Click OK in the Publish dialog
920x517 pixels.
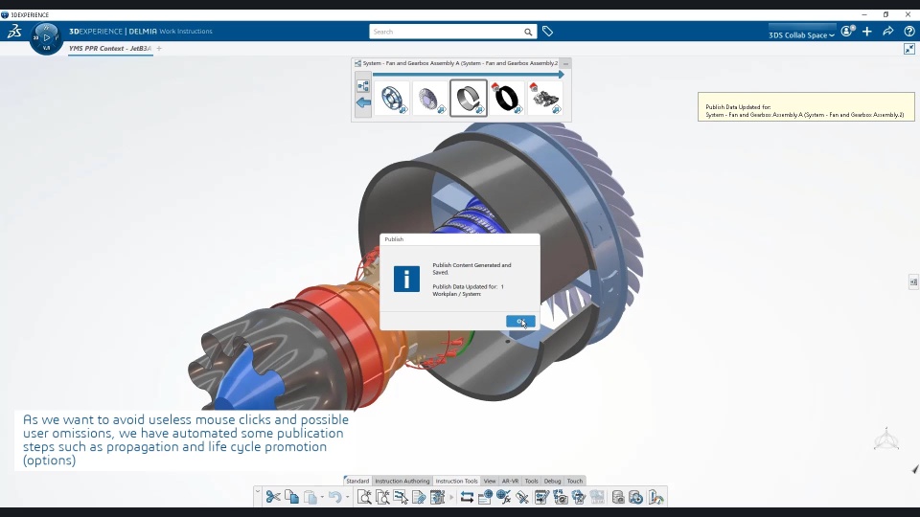(520, 322)
